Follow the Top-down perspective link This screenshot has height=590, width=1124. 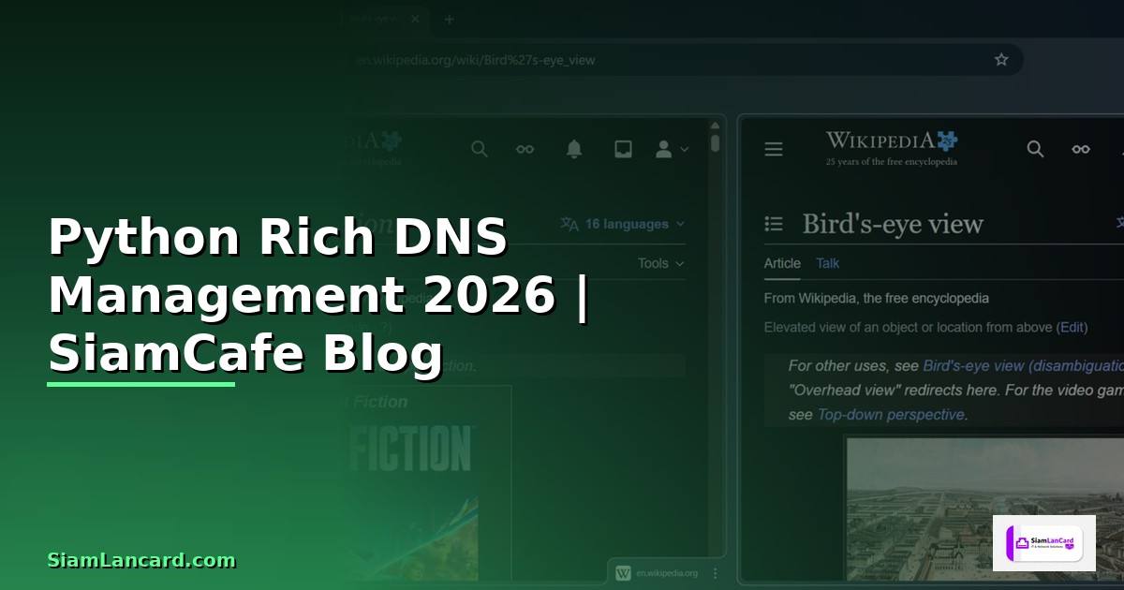click(890, 414)
